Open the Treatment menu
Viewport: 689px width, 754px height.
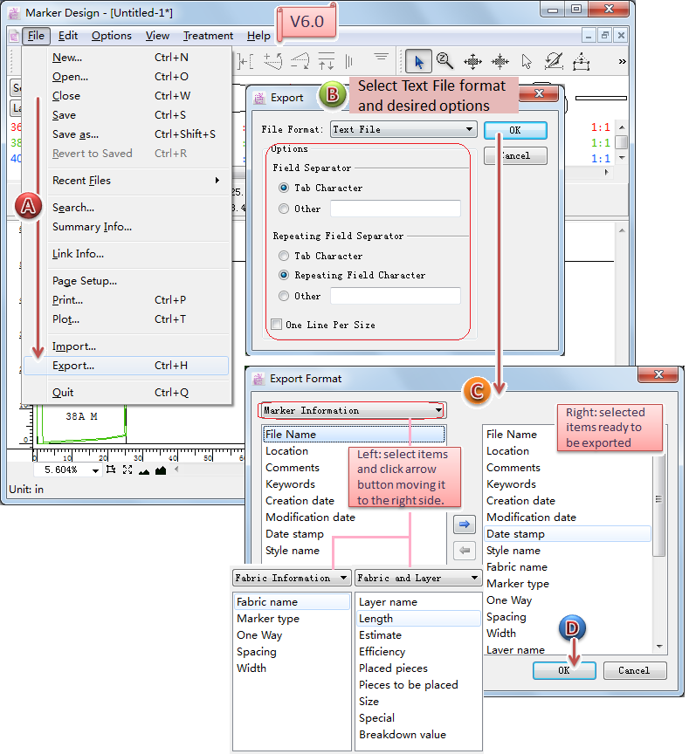(x=208, y=36)
